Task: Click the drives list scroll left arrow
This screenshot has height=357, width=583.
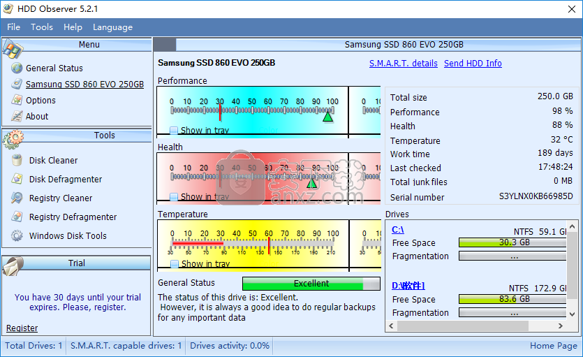Action: pos(391,326)
